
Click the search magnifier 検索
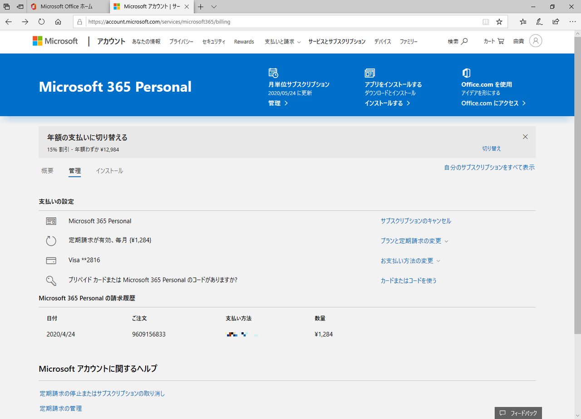click(x=458, y=41)
